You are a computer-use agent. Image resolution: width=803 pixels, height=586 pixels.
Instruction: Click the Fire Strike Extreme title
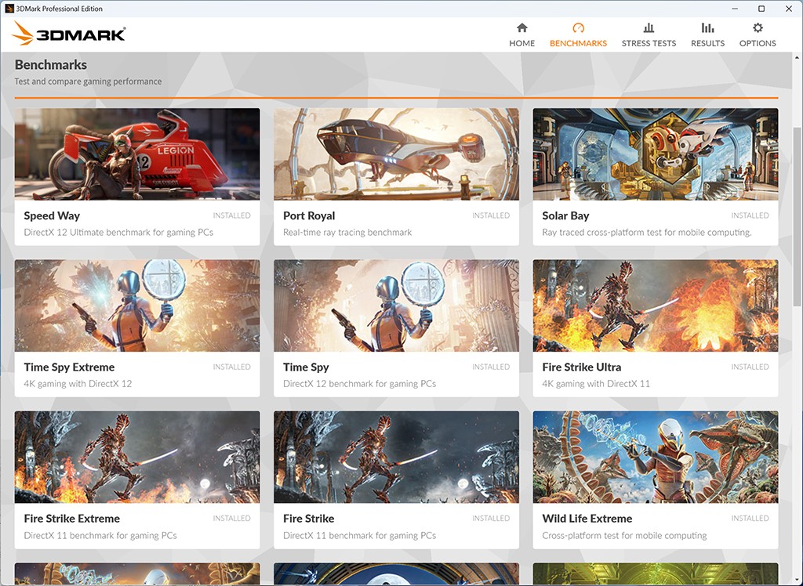(x=71, y=519)
